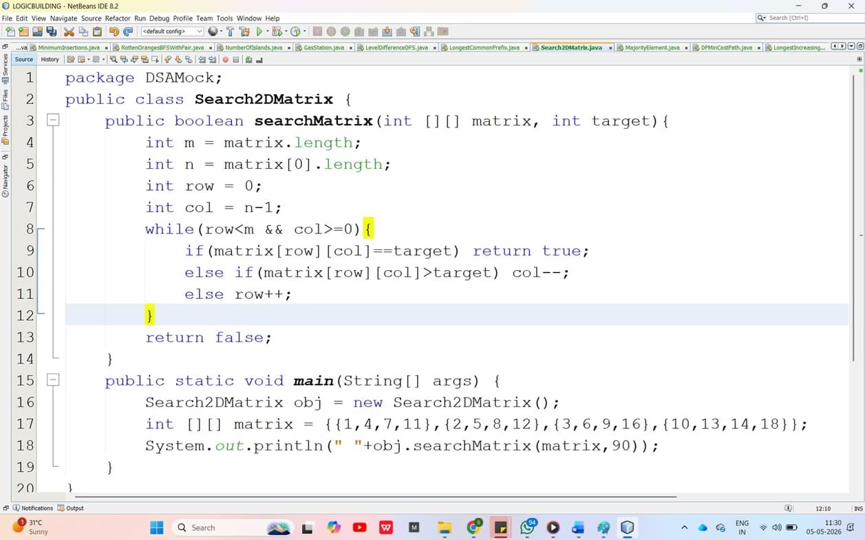The image size is (865, 540).
Task: Open the Run Project dropdown arrow
Action: (x=267, y=32)
